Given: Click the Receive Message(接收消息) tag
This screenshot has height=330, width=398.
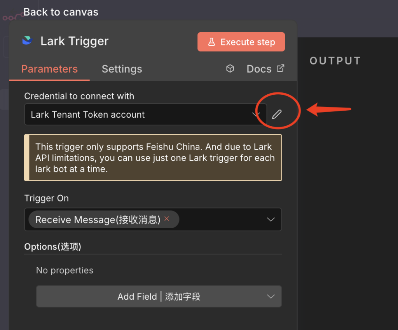Looking at the screenshot, I should (98, 220).
